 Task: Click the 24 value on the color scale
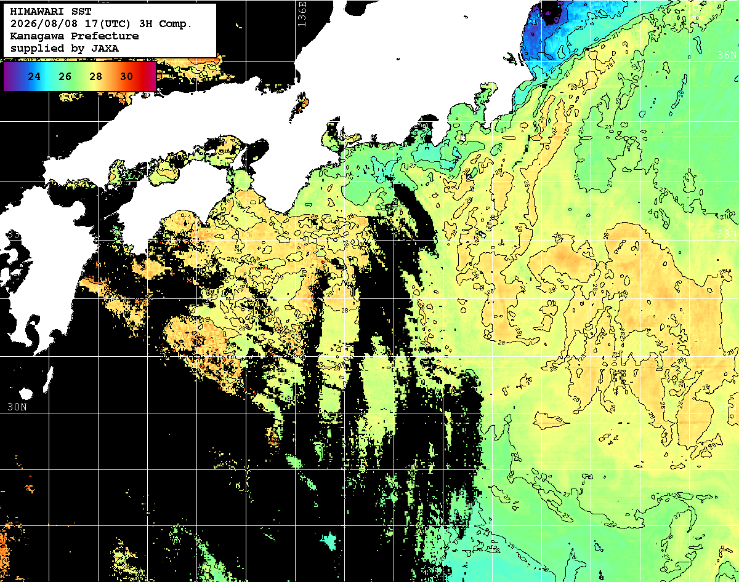click(x=35, y=76)
